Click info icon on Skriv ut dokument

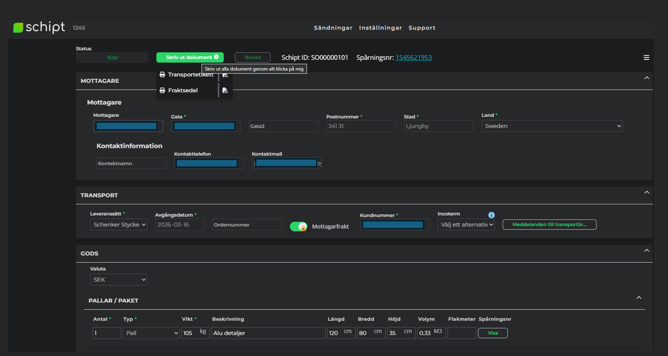pos(216,57)
